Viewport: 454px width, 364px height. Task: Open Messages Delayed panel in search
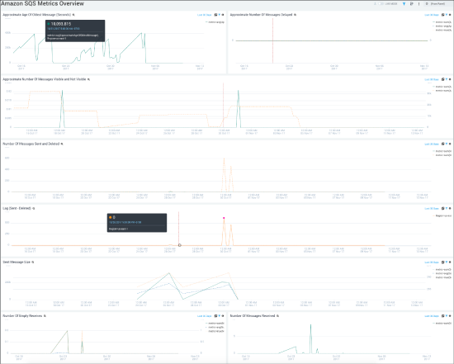point(443,15)
